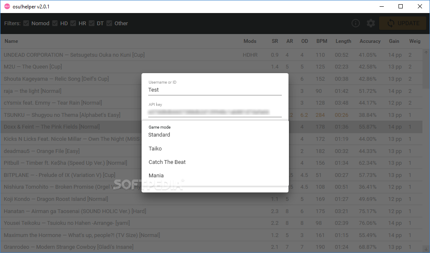Open the info icon in top bar
Screen dimensions: 430x253
356,23
